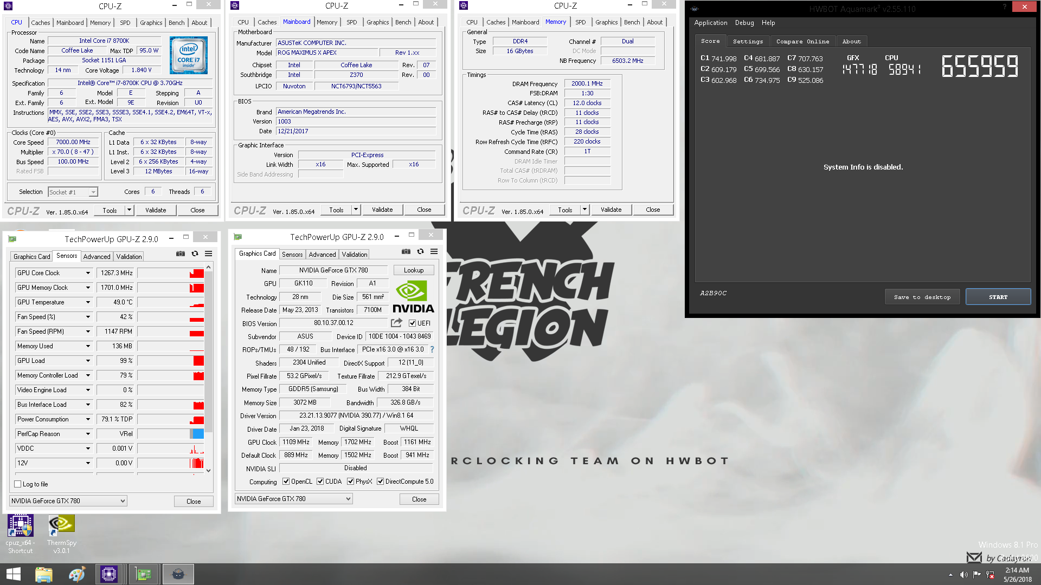Click the screenshot camera icon in GPU-Z Sensors window

pyautogui.click(x=181, y=253)
